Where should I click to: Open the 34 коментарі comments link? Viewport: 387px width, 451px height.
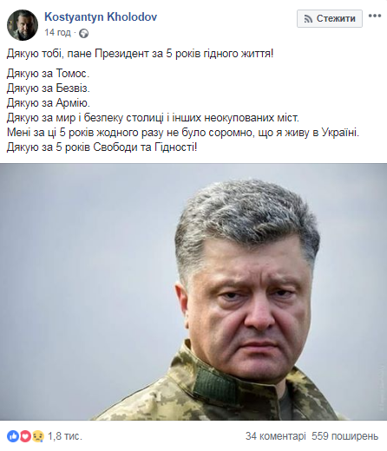[x=275, y=436]
